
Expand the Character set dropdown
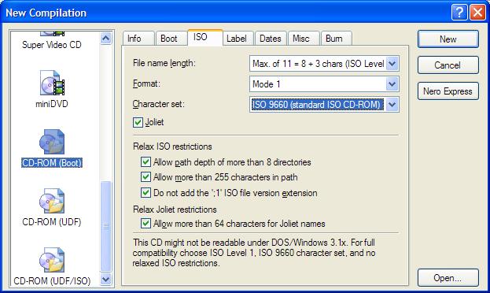pos(392,104)
